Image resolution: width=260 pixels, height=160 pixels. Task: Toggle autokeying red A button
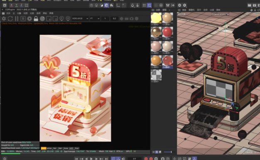coord(151,159)
